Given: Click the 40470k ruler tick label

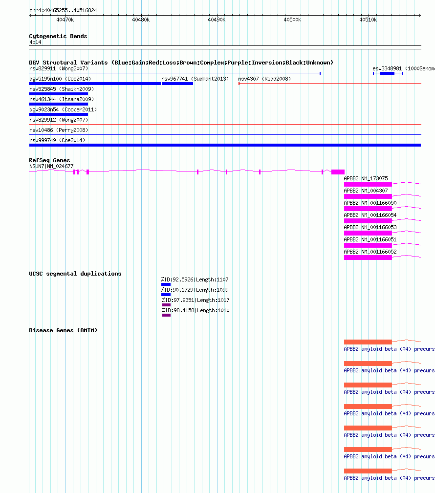Looking at the screenshot, I should [x=65, y=20].
